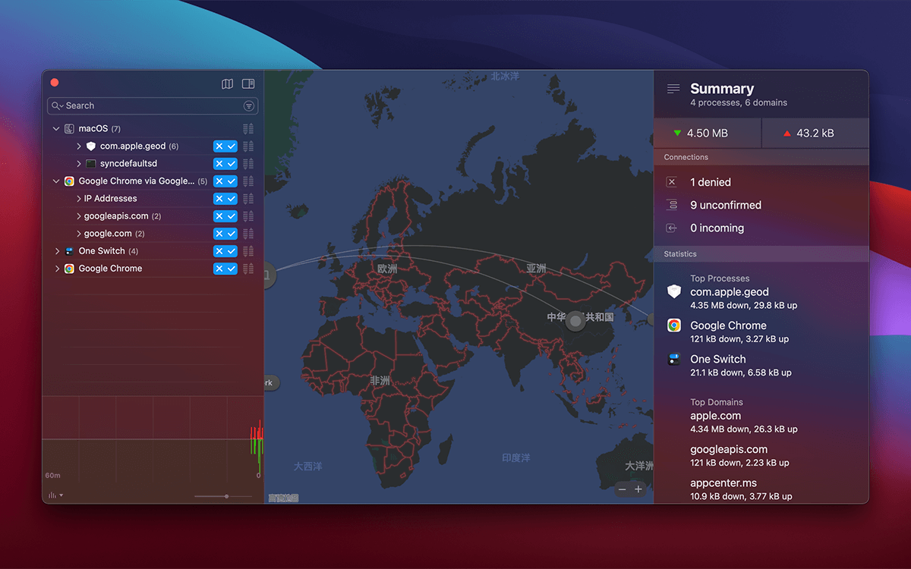Deny connections for google.com
This screenshot has width=911, height=569.
[x=219, y=234]
